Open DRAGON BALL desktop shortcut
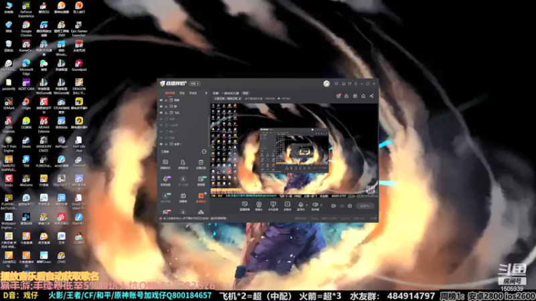Image resolution: width=536 pixels, height=301 pixels. coord(79,86)
